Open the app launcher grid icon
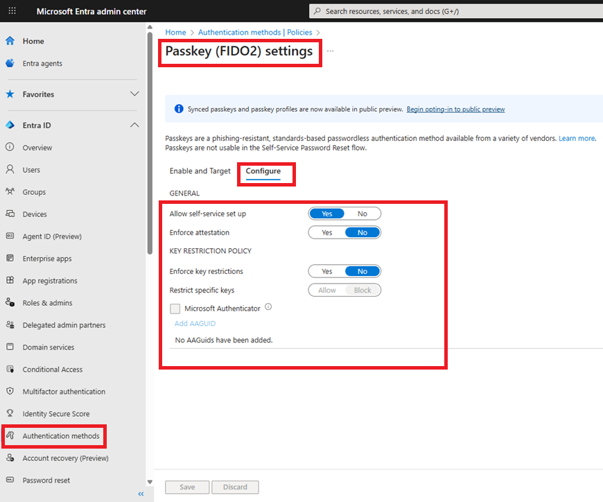The height and width of the screenshot is (502, 603). pyautogui.click(x=12, y=10)
